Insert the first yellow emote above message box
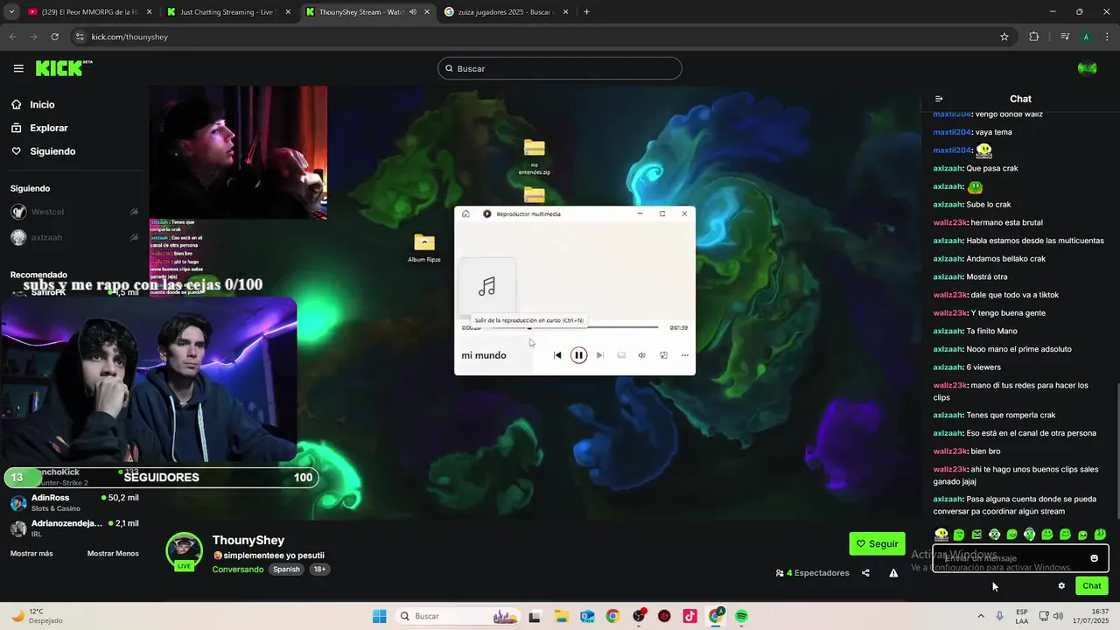Image resolution: width=1120 pixels, height=630 pixels. click(941, 535)
